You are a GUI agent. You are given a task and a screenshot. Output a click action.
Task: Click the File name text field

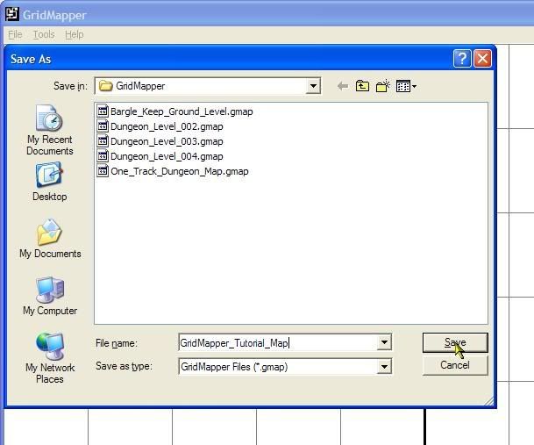(278, 342)
